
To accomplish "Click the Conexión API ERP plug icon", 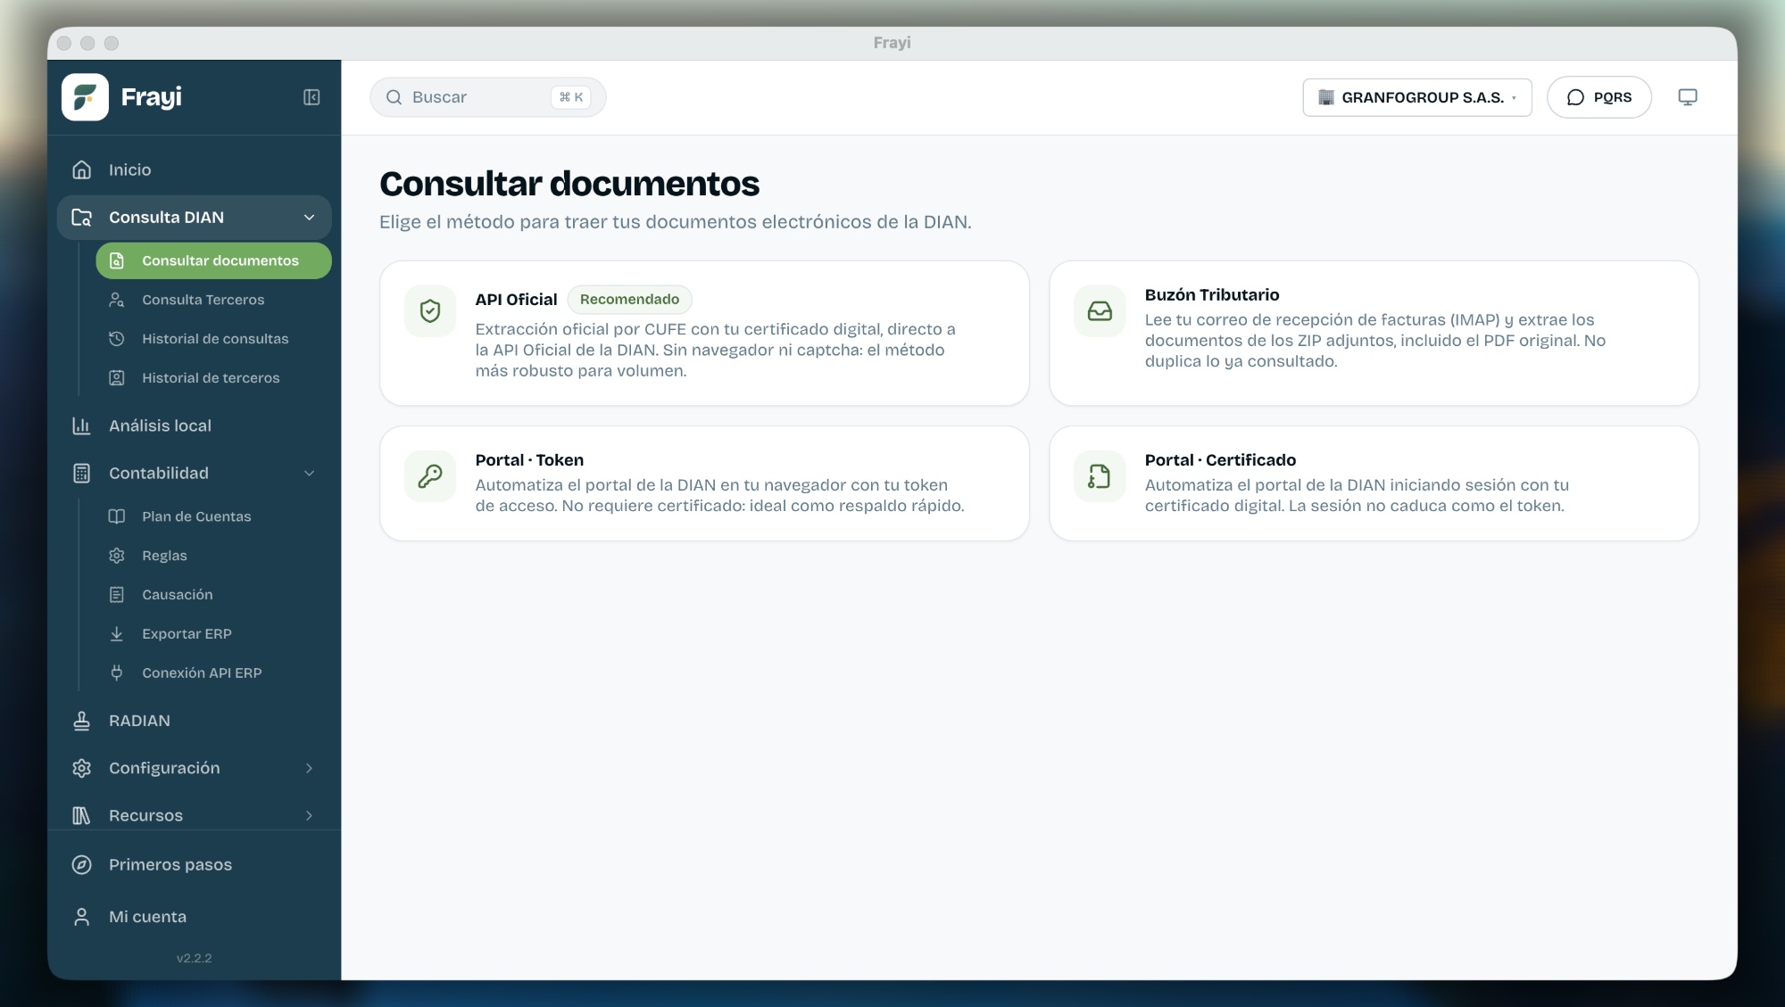I will [x=116, y=673].
